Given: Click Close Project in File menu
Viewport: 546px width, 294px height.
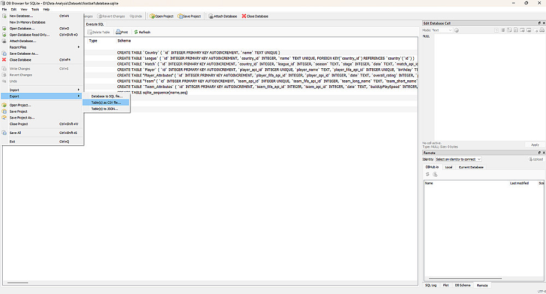Looking at the screenshot, I should click(x=42, y=124).
